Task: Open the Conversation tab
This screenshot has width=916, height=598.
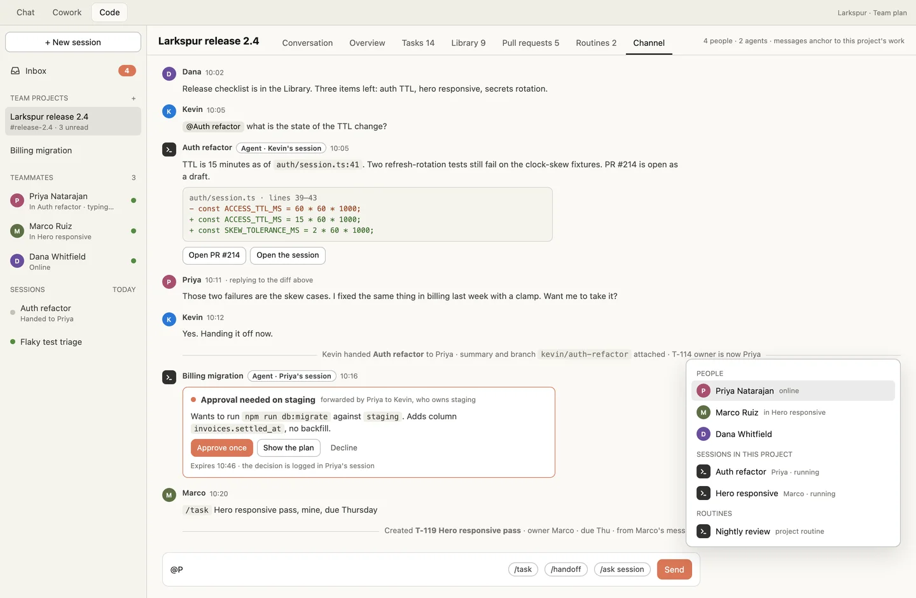Action: pyautogui.click(x=307, y=43)
